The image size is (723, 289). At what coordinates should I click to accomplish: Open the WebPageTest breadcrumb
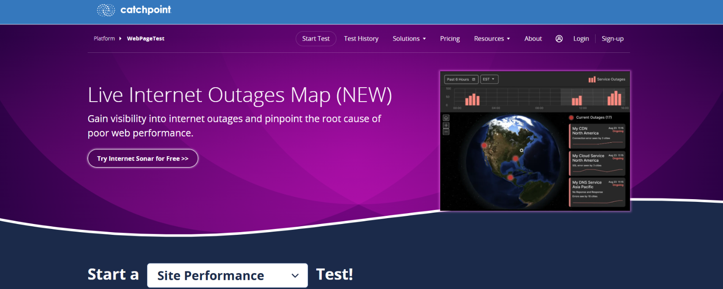(x=146, y=39)
